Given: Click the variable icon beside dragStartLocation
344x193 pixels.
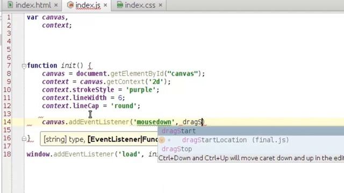Looking at the screenshot, I should click(162, 139).
